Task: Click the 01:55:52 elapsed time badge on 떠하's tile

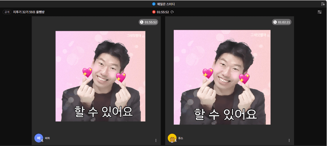Action: pyautogui.click(x=148, y=22)
